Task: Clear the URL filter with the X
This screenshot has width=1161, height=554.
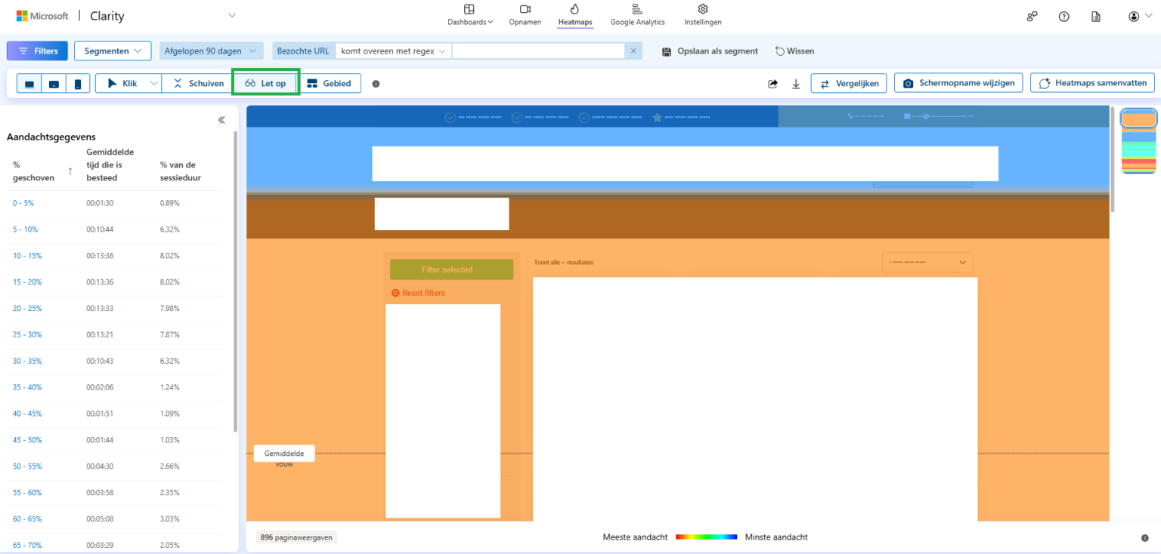Action: (633, 51)
